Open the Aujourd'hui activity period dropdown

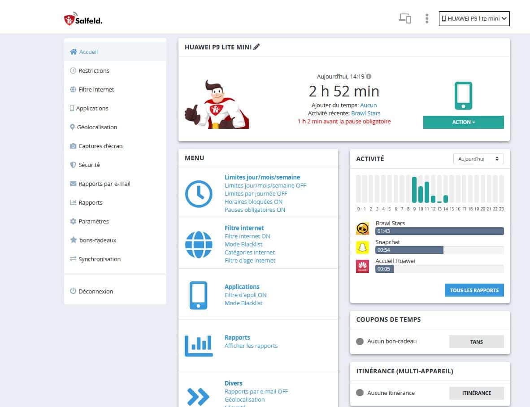pyautogui.click(x=478, y=159)
